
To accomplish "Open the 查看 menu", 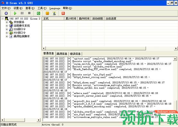I will (x=30, y=8).
